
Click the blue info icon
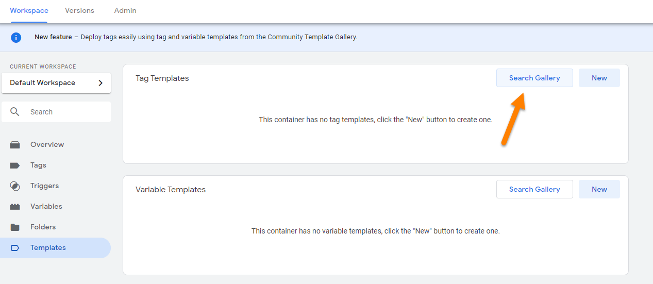(16, 37)
